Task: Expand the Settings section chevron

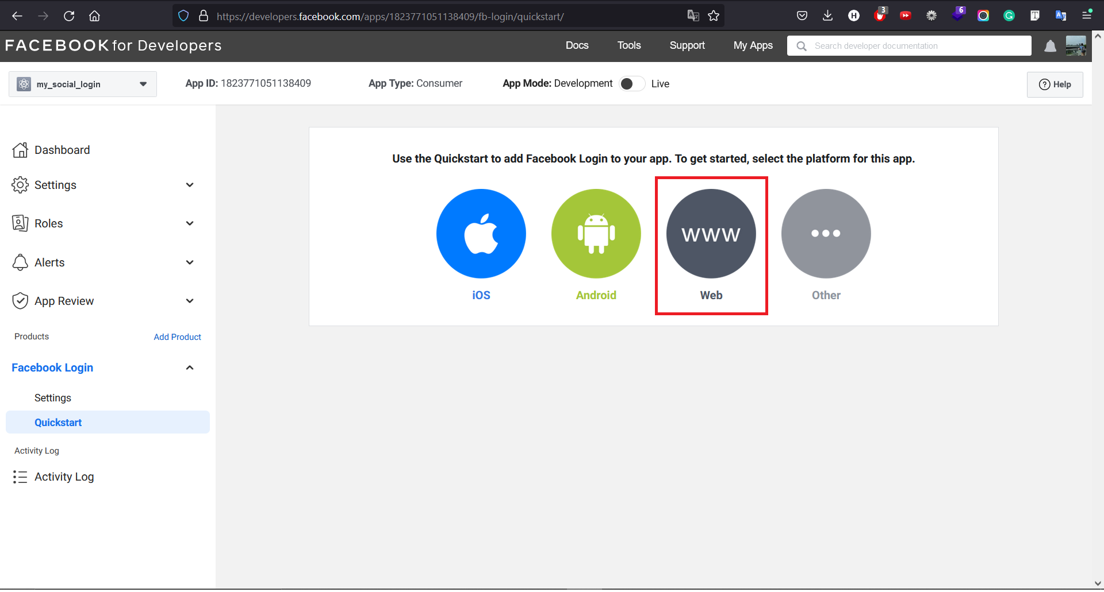Action: [x=190, y=185]
